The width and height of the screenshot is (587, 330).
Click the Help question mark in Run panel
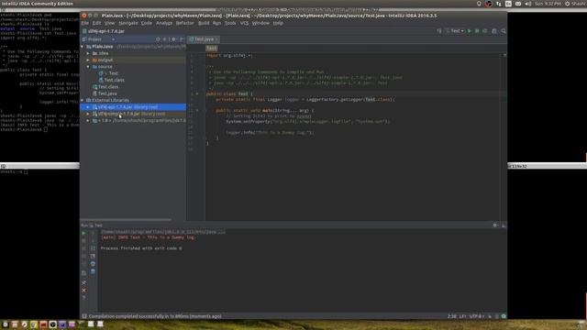coord(83,298)
